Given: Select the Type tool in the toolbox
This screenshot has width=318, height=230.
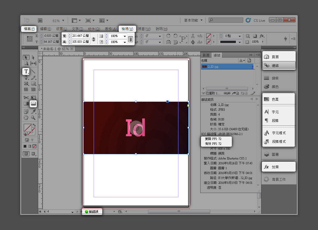Looking at the screenshot, I should pyautogui.click(x=26, y=71).
